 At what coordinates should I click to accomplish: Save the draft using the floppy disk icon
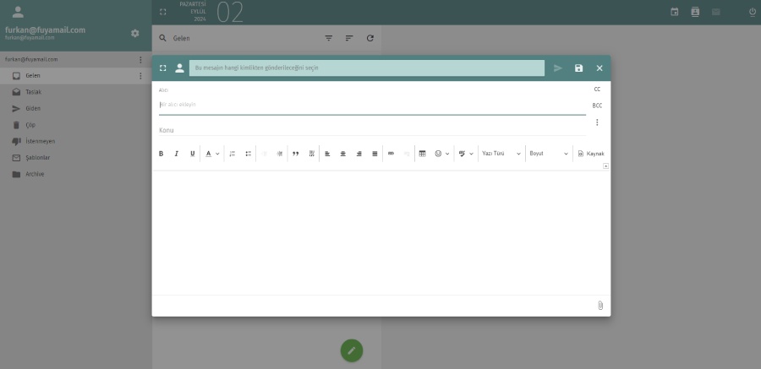pyautogui.click(x=579, y=68)
